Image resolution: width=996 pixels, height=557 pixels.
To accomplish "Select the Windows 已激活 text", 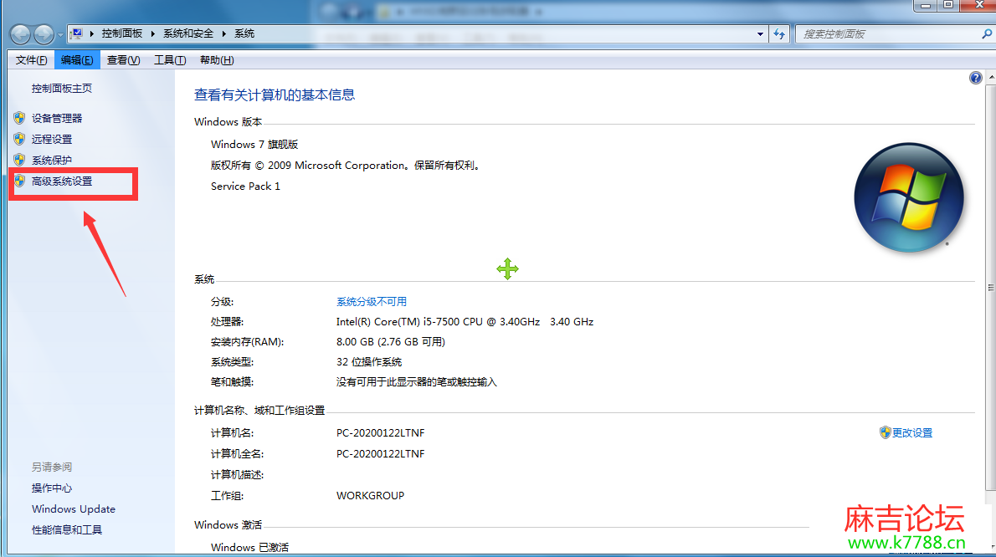I will (x=249, y=547).
